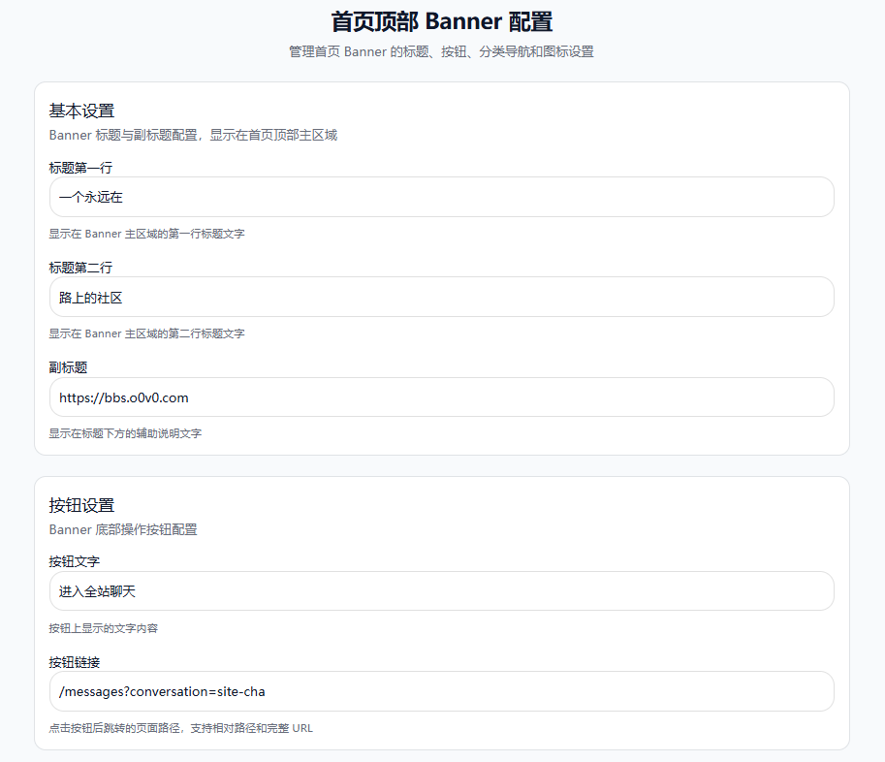The height and width of the screenshot is (762, 885).
Task: Click the 标题第一行 input field
Action: pos(441,197)
